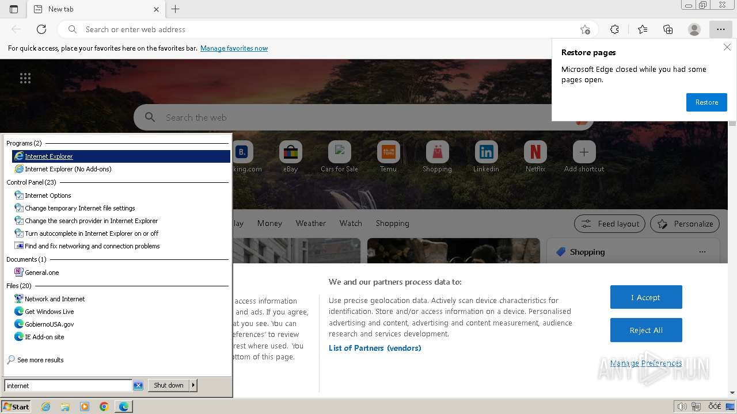Open GobiernoUSA.gov result
737x414 pixels.
[121, 324]
